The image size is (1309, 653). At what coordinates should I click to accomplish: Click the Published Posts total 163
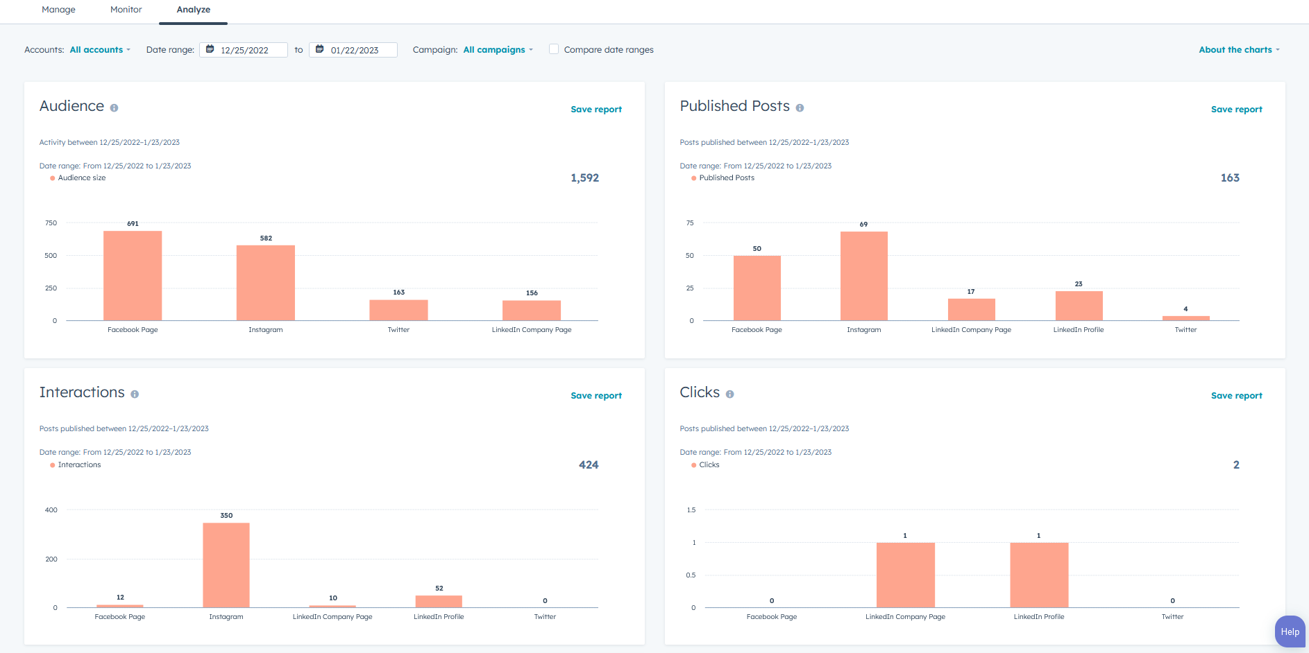click(x=1230, y=178)
